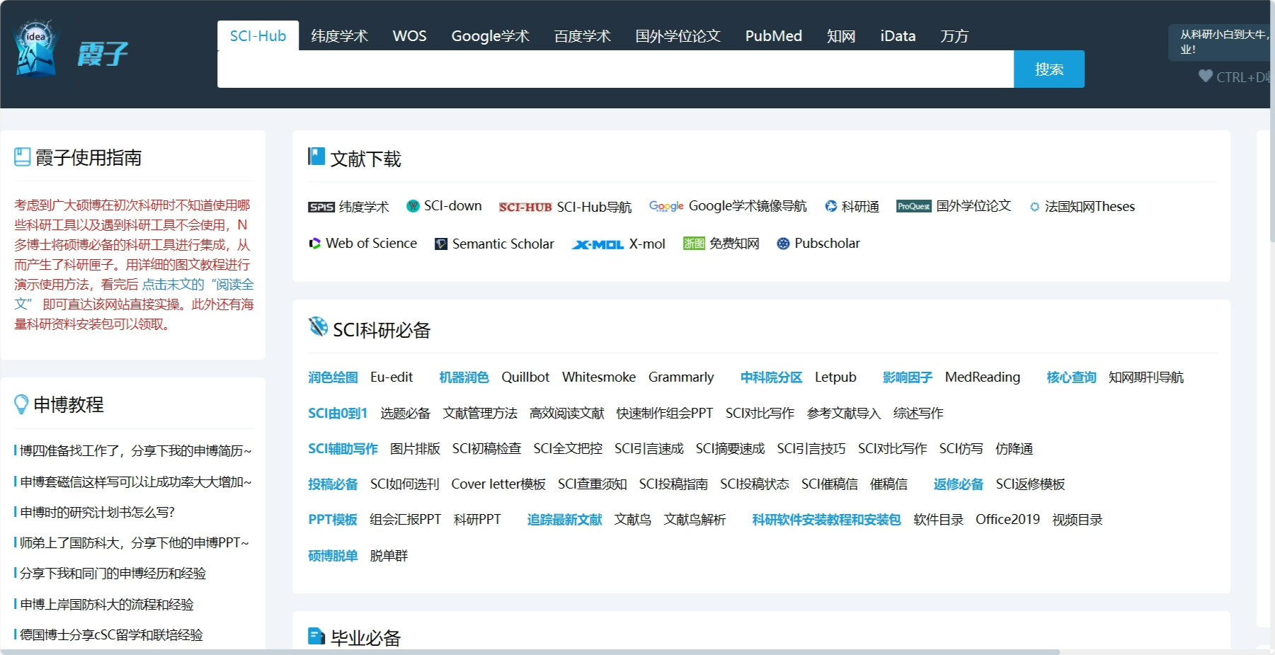
Task: Click the Semantic Scholar icon
Action: coord(441,244)
